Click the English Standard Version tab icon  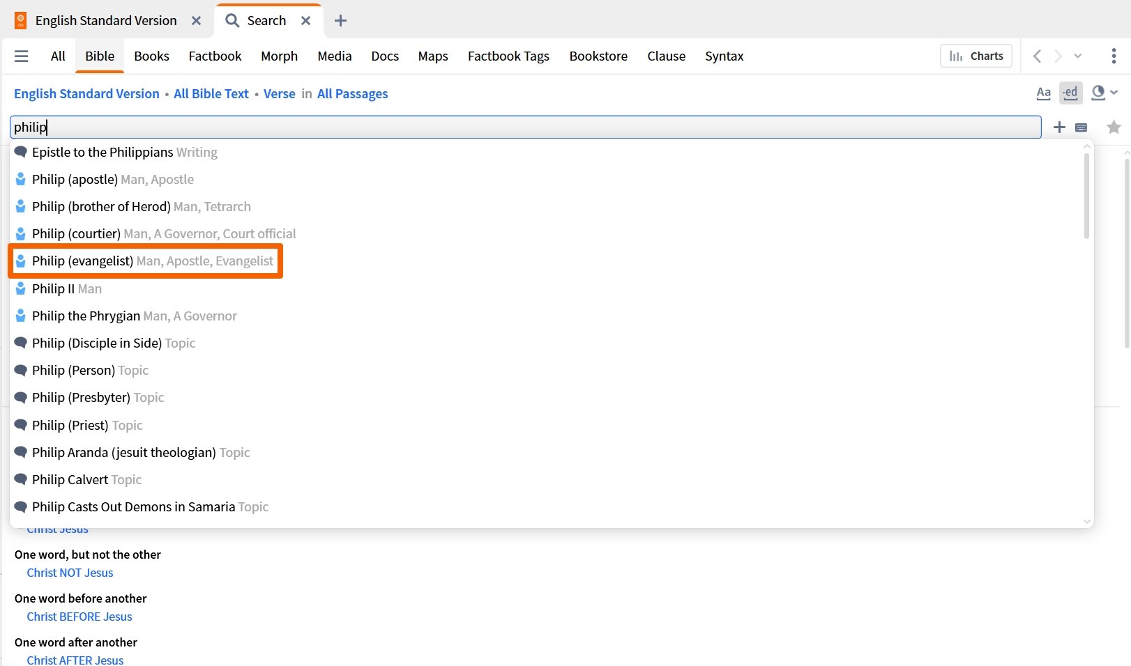tap(21, 21)
